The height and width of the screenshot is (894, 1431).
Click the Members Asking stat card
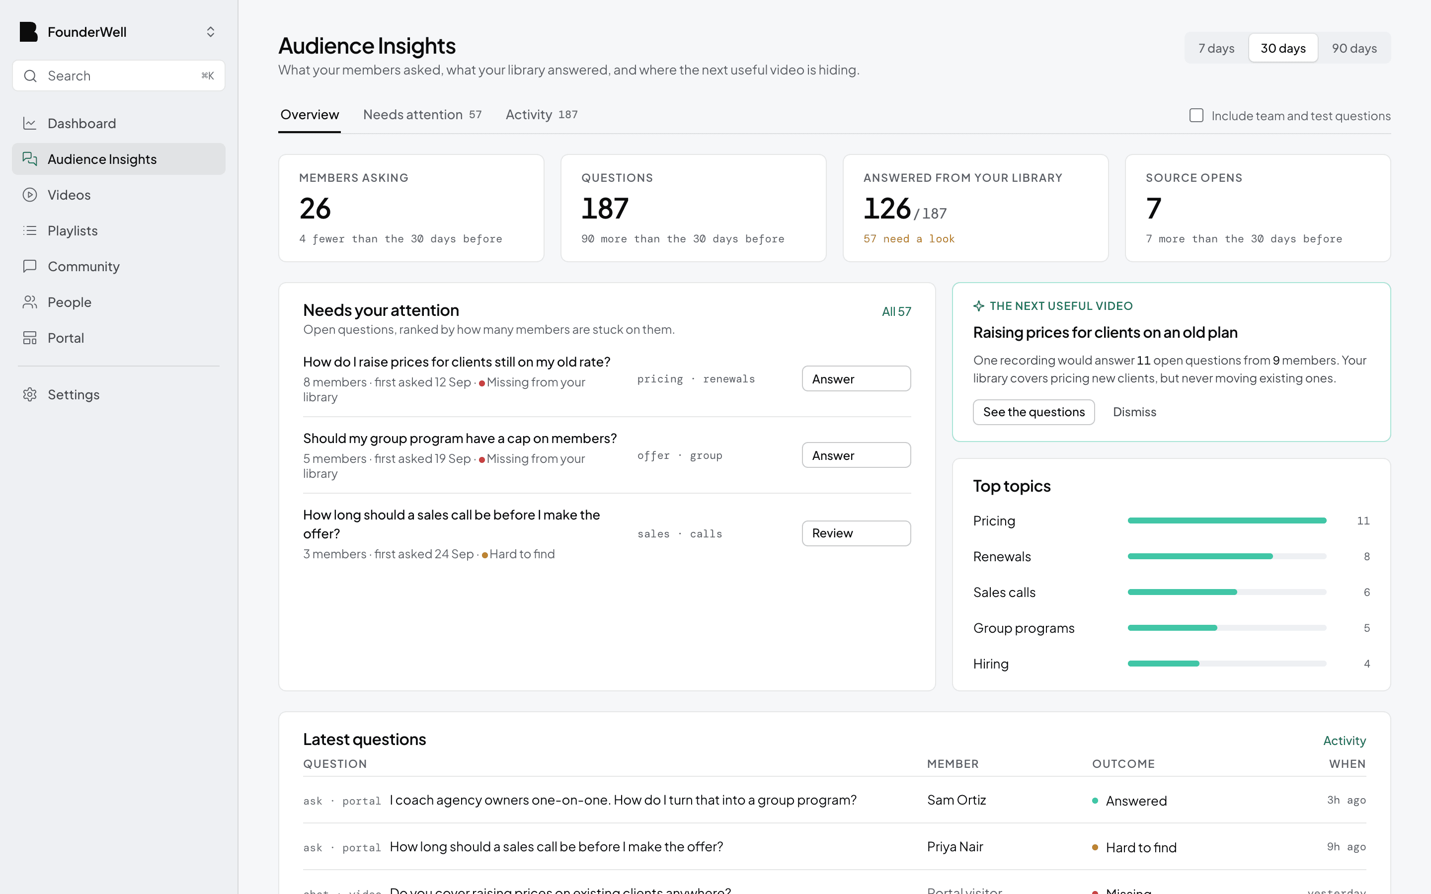coord(411,208)
